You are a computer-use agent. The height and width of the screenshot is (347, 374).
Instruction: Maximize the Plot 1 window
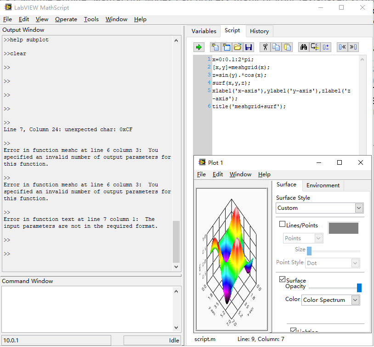tap(340, 162)
